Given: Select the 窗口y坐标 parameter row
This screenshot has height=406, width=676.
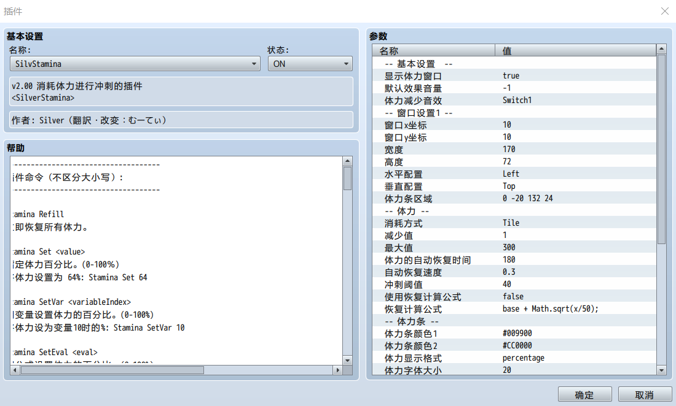Looking at the screenshot, I should (x=514, y=137).
